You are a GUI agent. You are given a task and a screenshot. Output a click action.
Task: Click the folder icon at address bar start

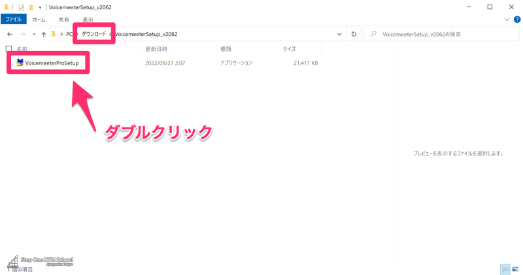(x=54, y=34)
